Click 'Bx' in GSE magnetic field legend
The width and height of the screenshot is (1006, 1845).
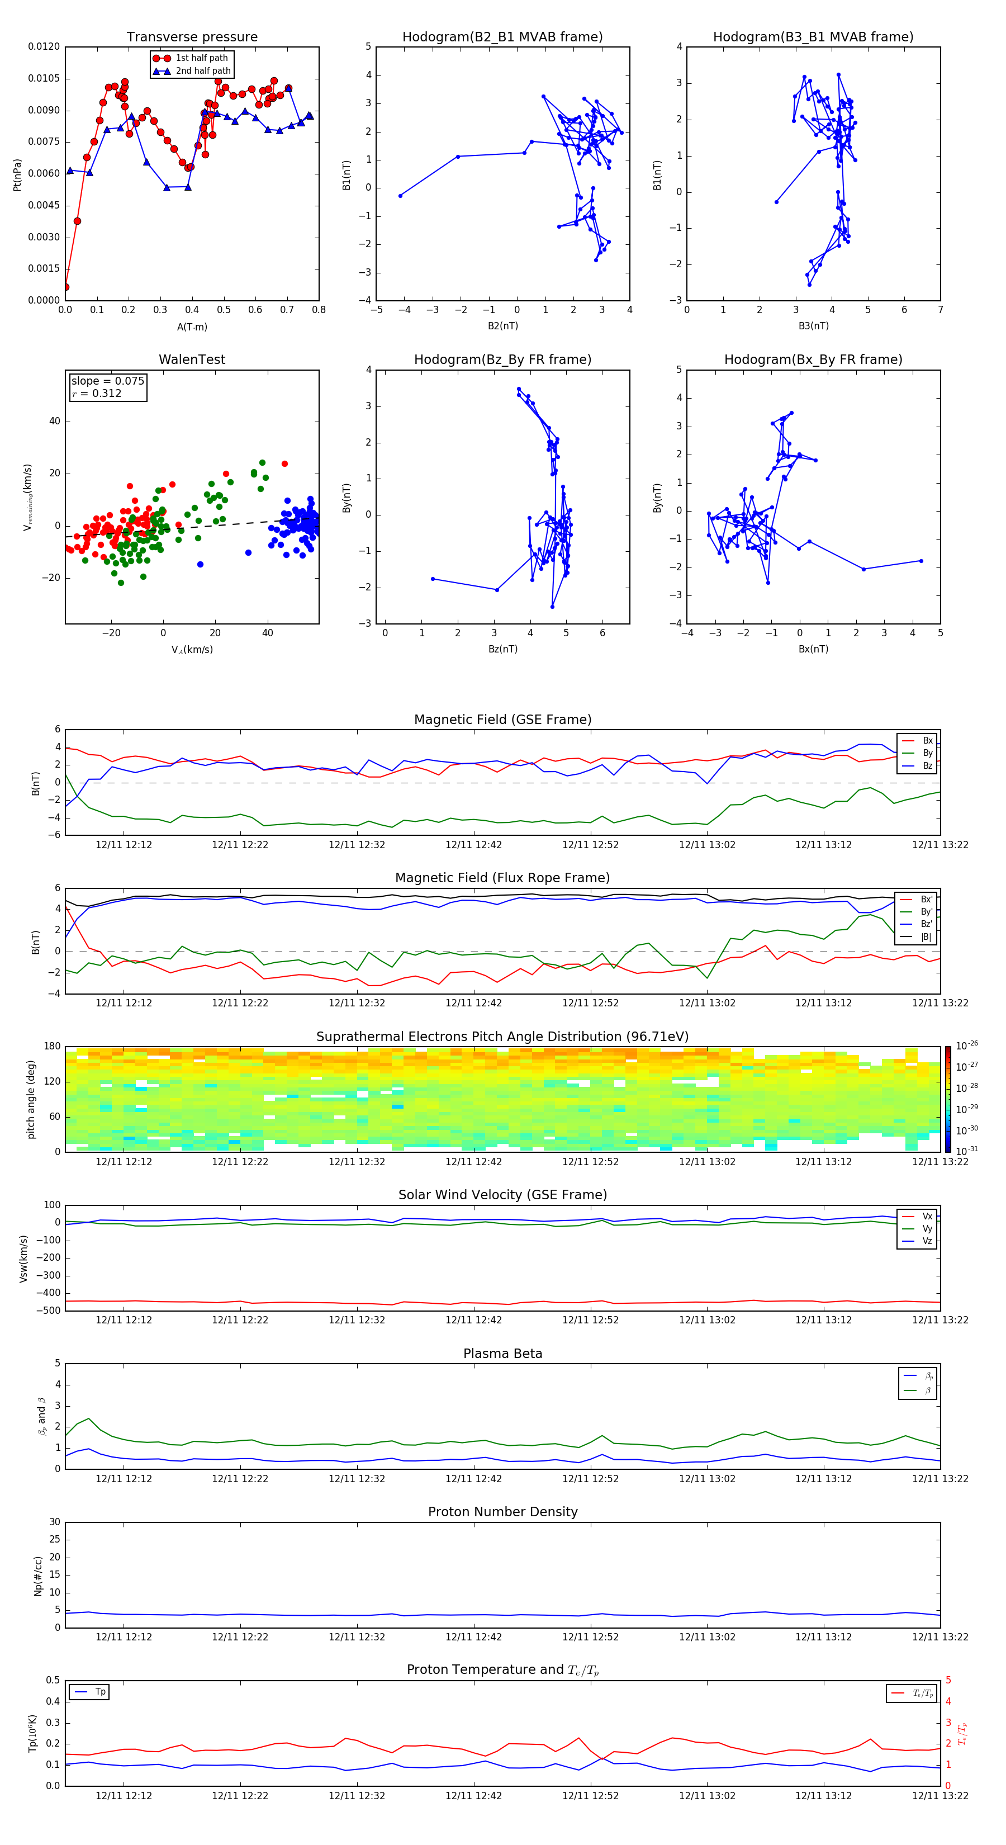coord(927,741)
